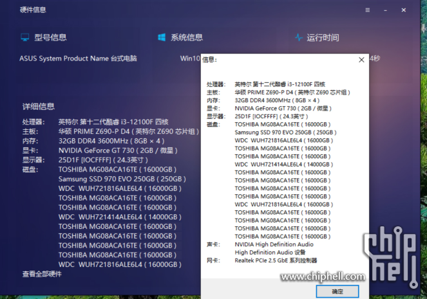Select PRIME Z690-P D4 value in 信息 dialog
Screen dimensions: 427x299
click(x=292, y=93)
